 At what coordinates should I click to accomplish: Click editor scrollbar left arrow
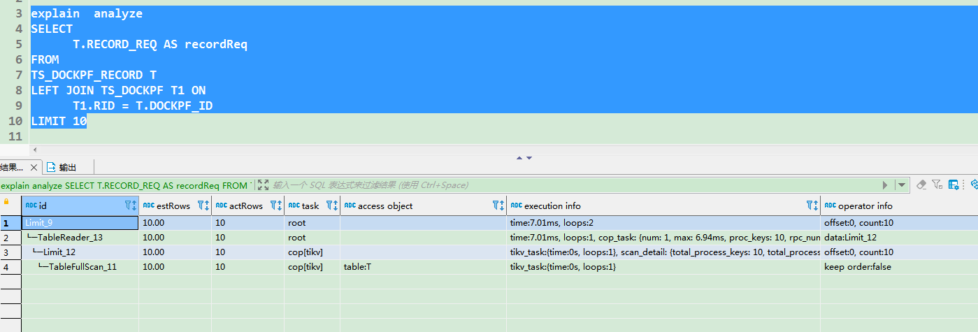click(x=34, y=149)
